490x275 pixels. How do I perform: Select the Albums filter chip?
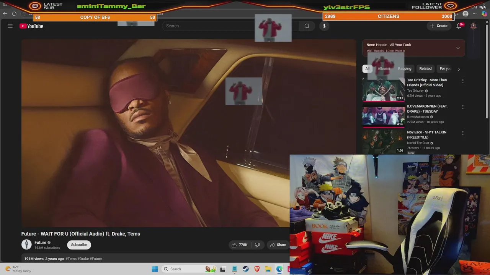point(384,69)
